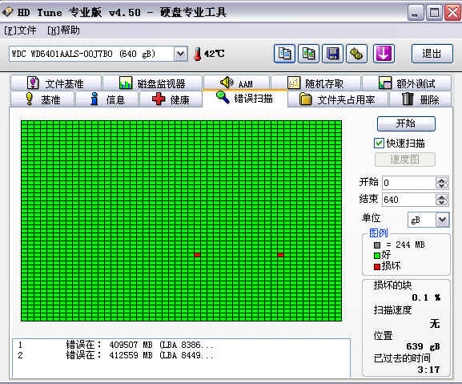
Task: Switch to the 磁盘监视器 tab
Action: coord(152,83)
